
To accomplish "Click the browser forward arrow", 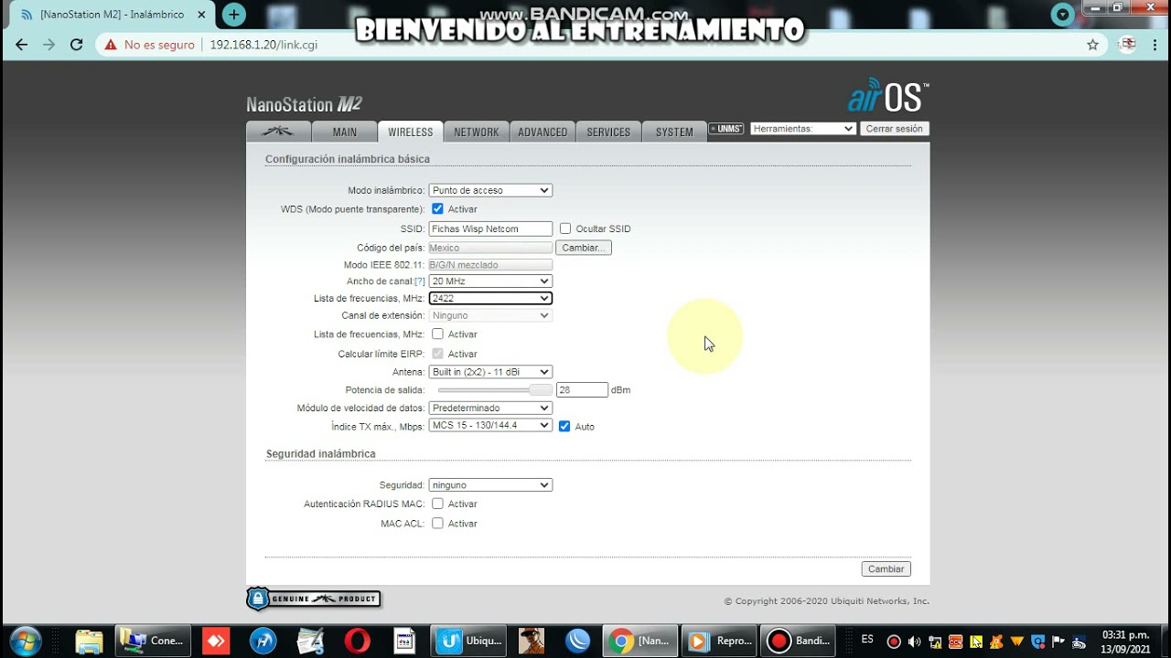I will (49, 45).
